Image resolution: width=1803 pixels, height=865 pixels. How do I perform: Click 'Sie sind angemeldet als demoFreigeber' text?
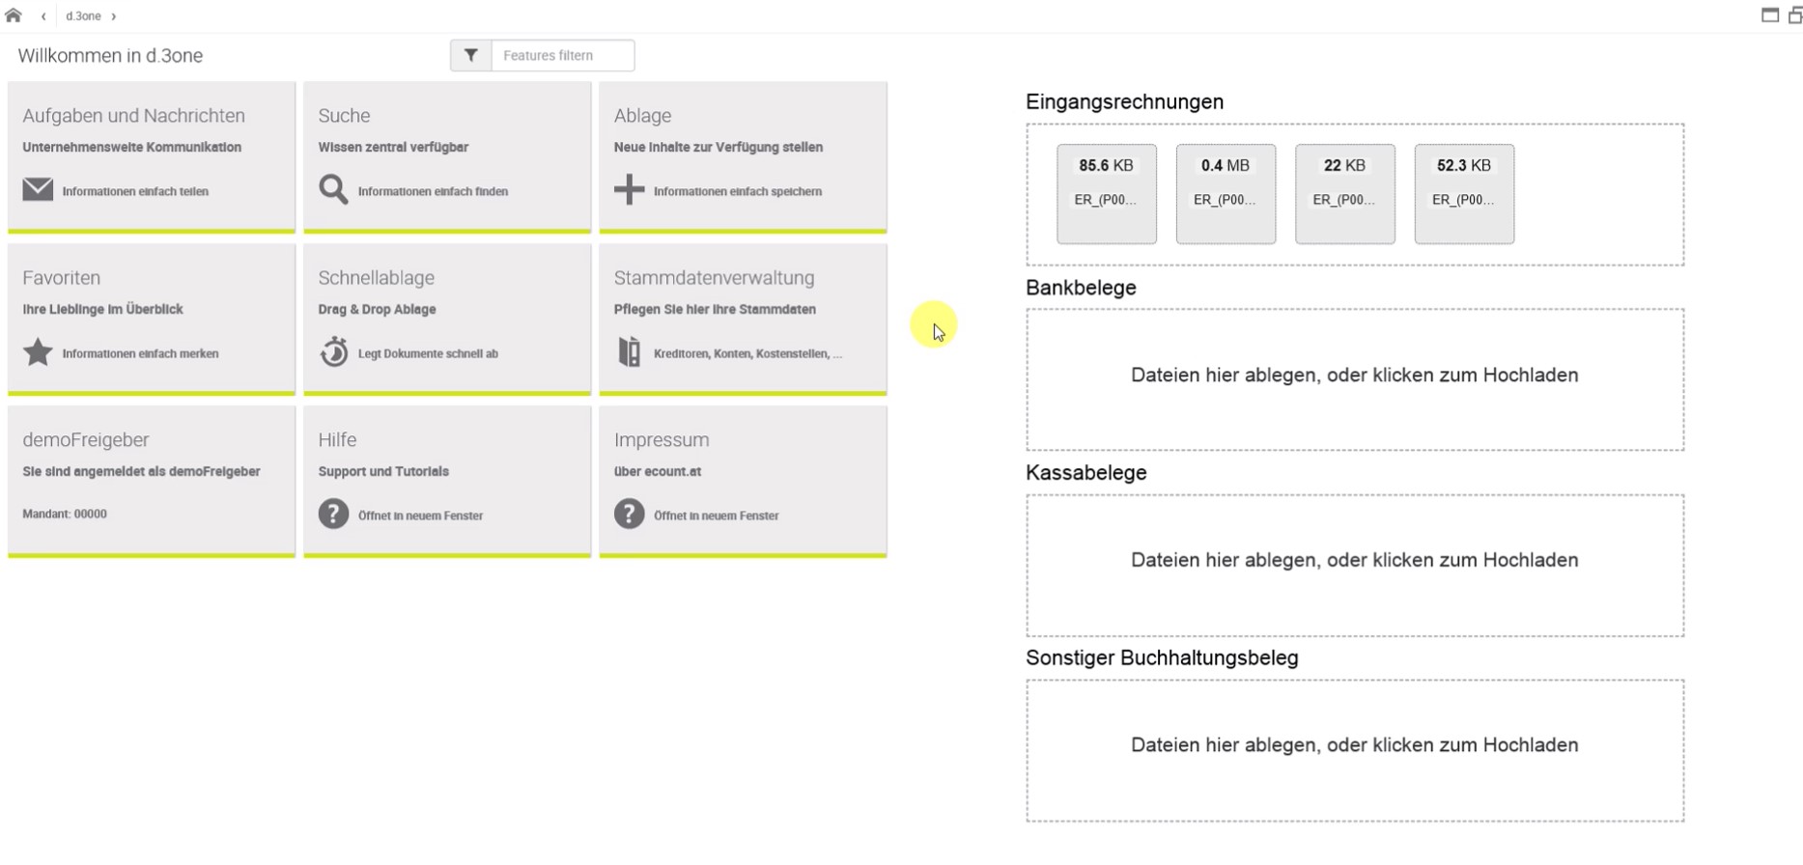coord(141,471)
